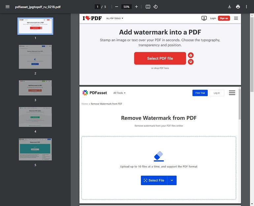Expand the ALL PDF TOOLS dropdown
Viewport: 254px width, 206px height.
115,18
